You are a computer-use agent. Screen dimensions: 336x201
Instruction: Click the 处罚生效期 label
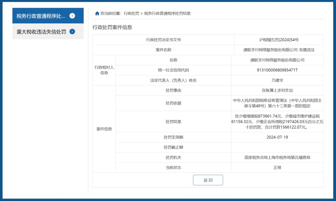point(173,137)
